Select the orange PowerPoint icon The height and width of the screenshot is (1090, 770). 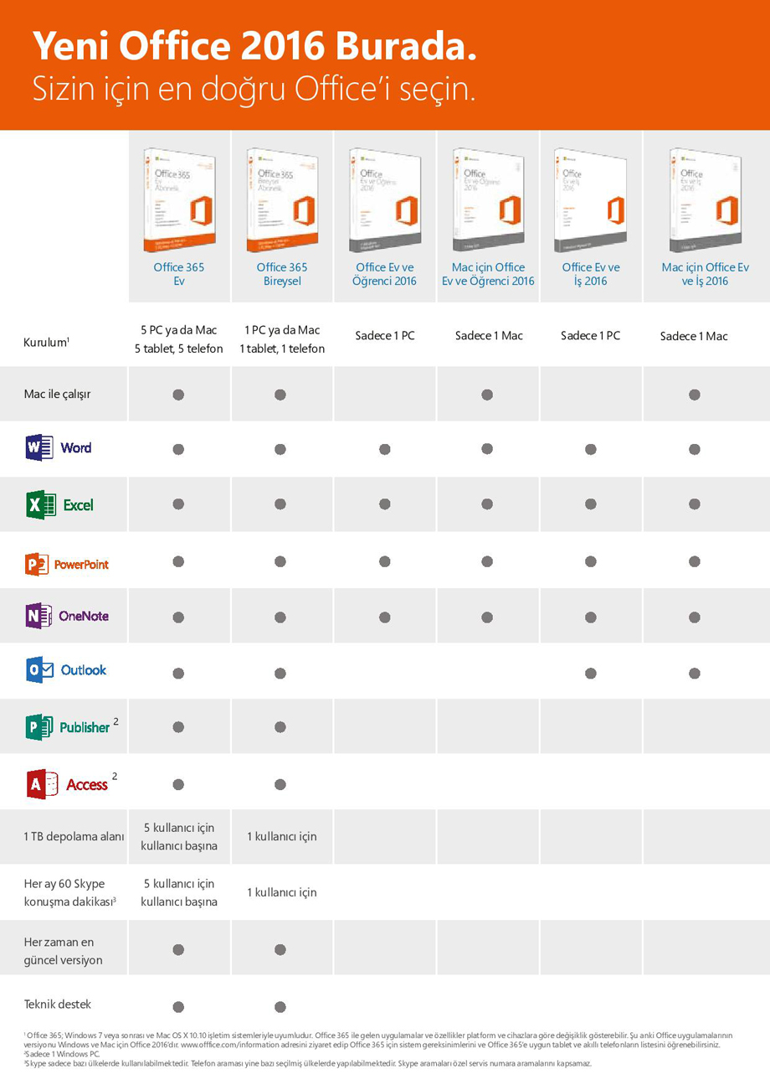38,564
